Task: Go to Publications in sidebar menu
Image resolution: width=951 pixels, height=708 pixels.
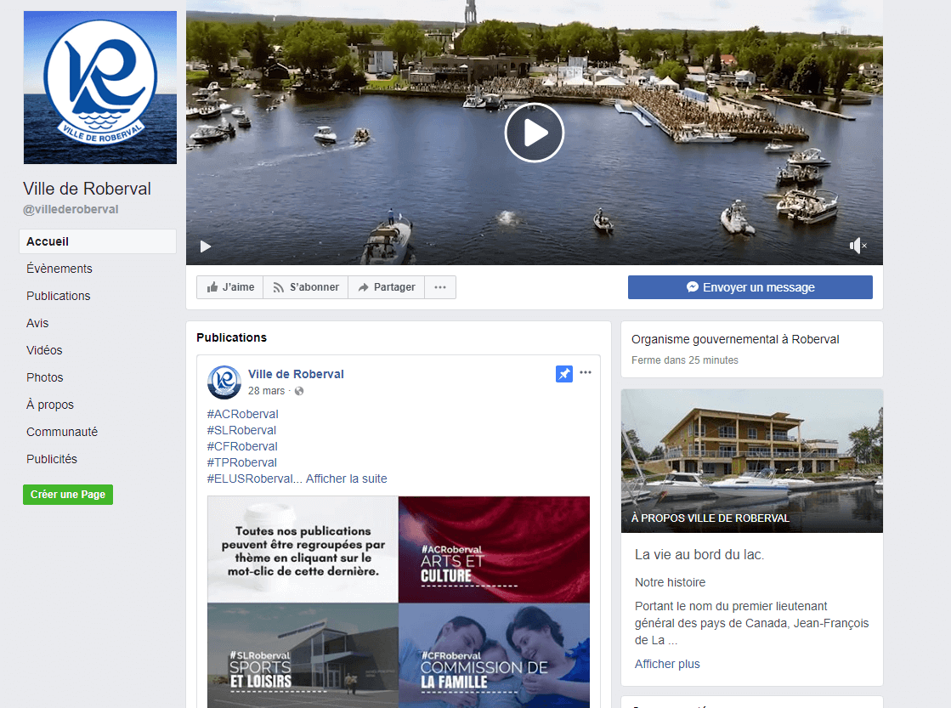Action: (x=59, y=296)
